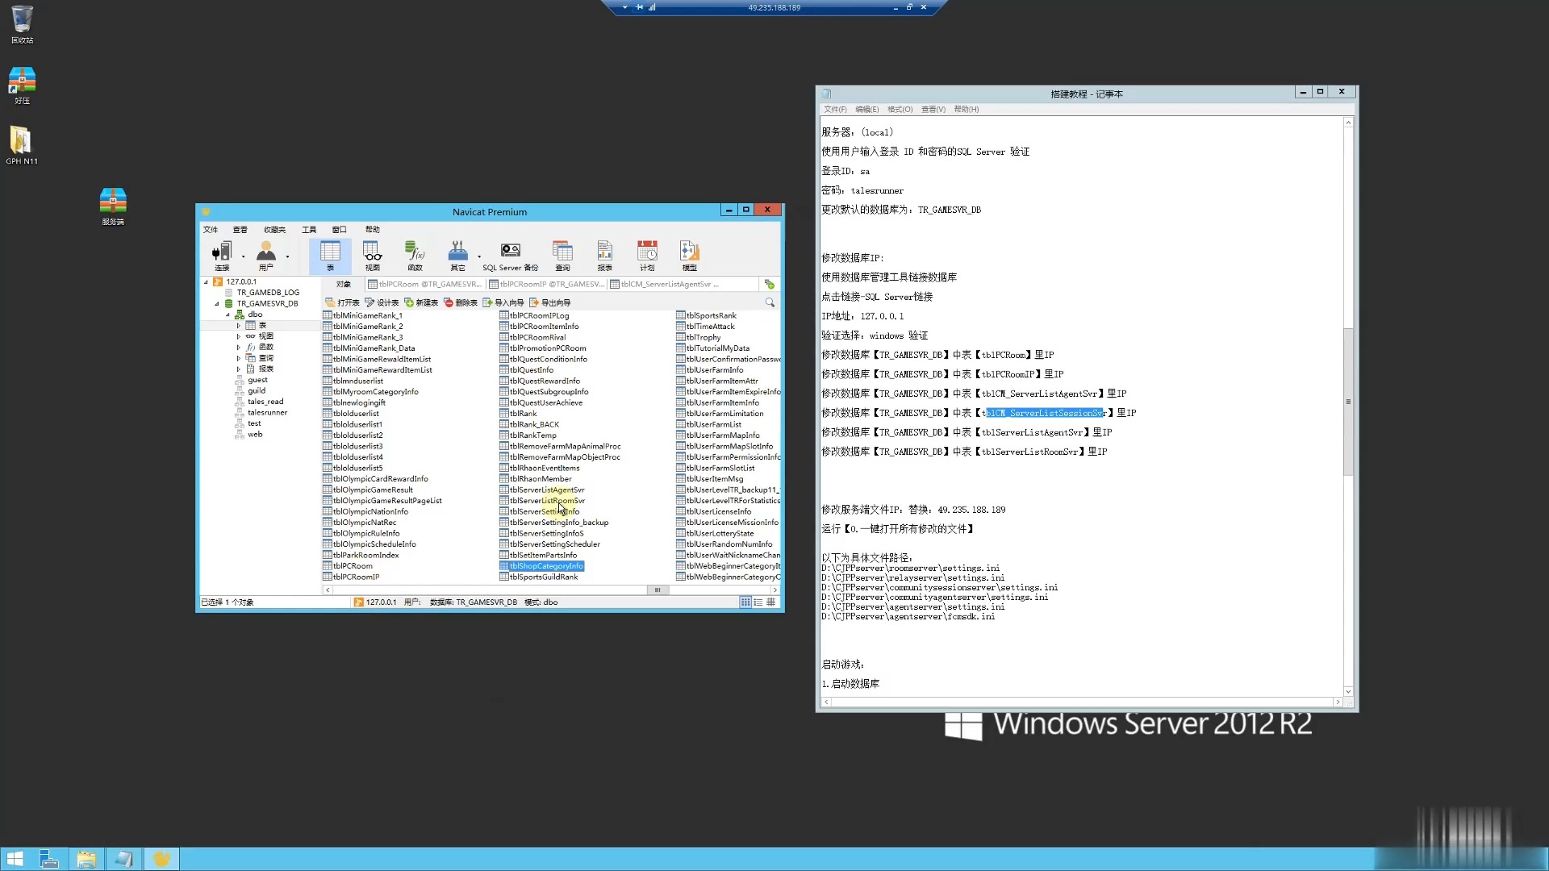The width and height of the screenshot is (1549, 871).
Task: Click the 打开表 button
Action: (x=343, y=303)
